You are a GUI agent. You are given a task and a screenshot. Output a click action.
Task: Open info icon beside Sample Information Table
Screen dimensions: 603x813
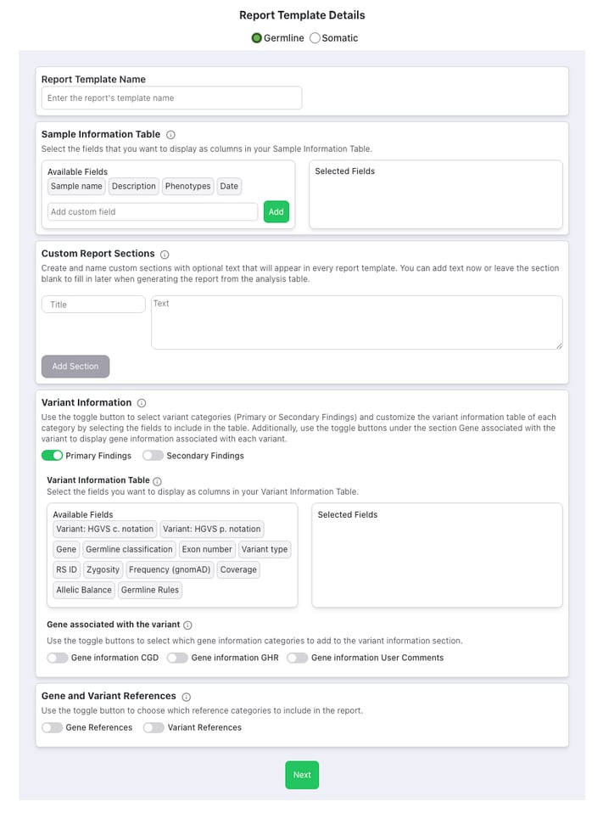point(170,135)
